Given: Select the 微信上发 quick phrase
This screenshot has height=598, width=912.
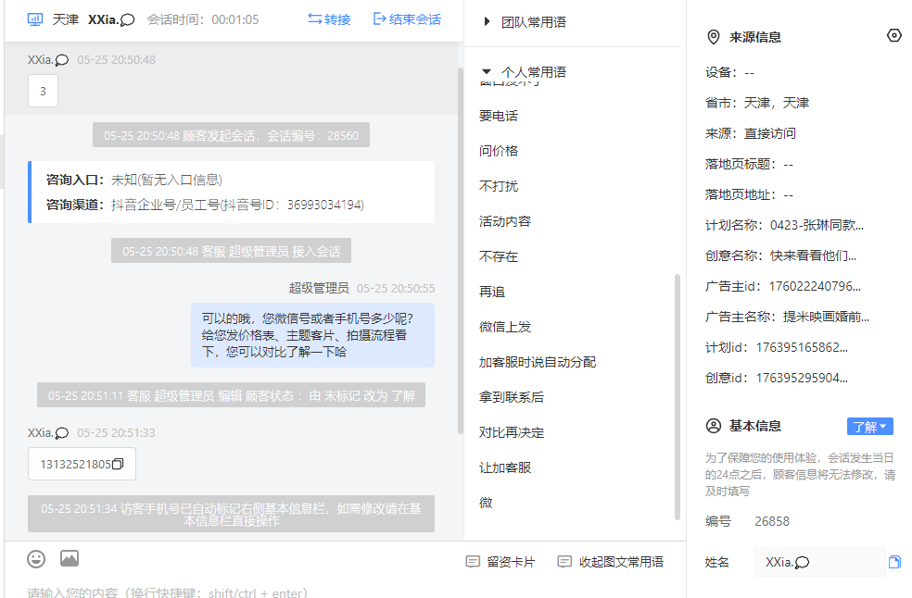Looking at the screenshot, I should pyautogui.click(x=505, y=327).
